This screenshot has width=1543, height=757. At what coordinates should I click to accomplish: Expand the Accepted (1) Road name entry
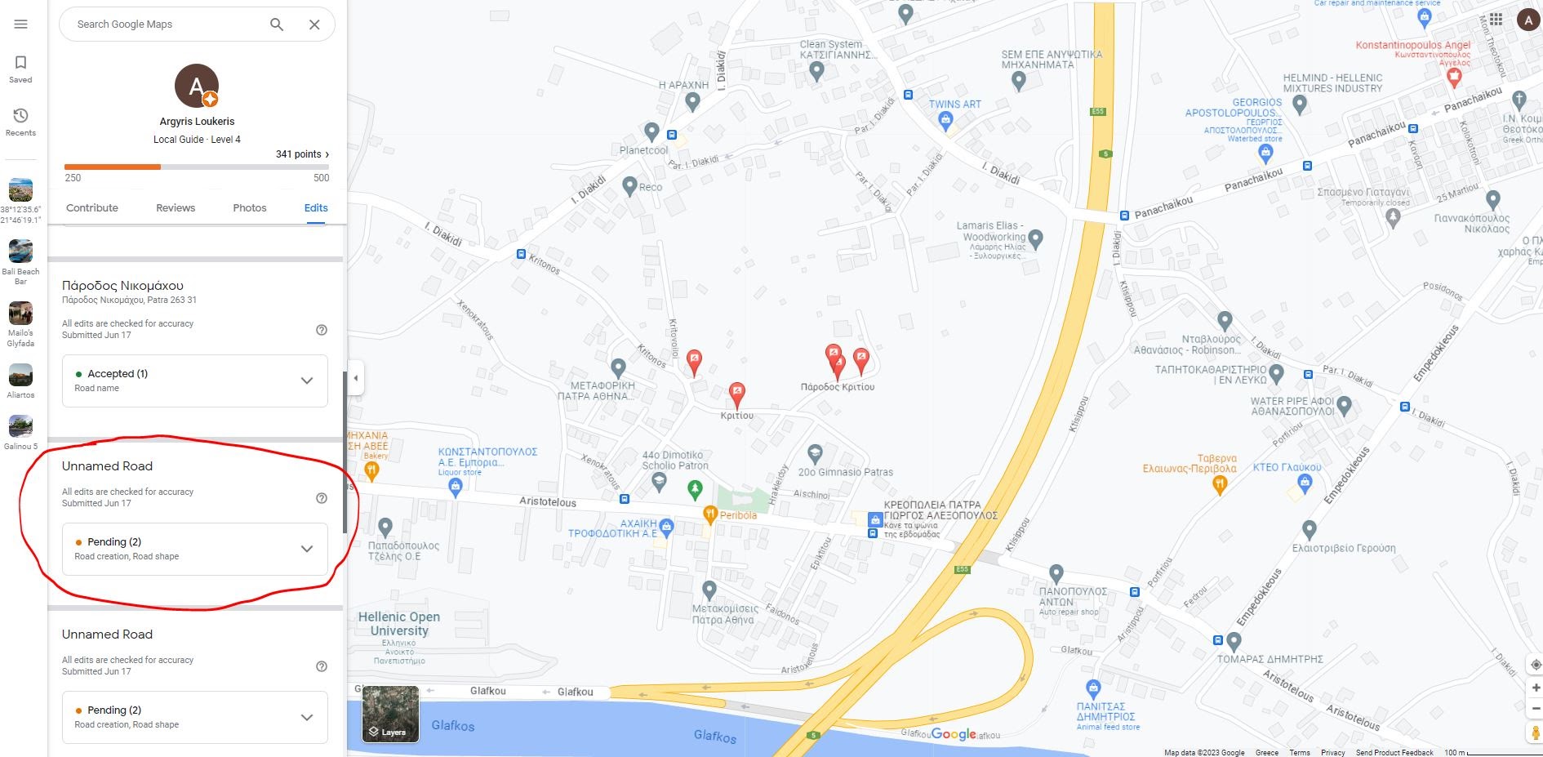[195, 381]
